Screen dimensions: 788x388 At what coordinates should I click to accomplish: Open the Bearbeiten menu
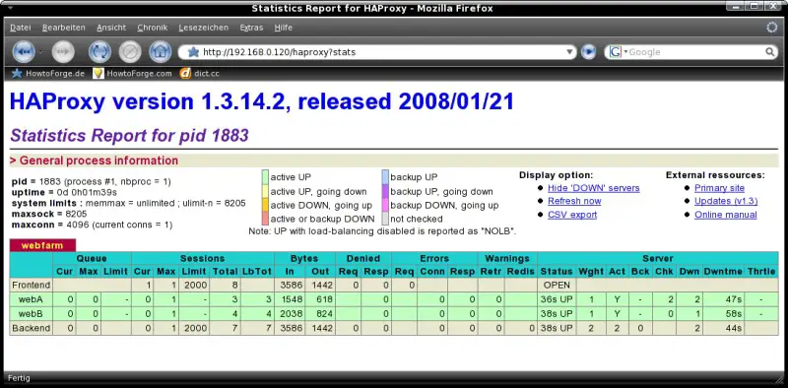[x=63, y=28]
